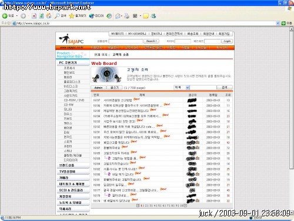Click the Login button in the header
This screenshot has width=294, height=221.
(x=227, y=41)
